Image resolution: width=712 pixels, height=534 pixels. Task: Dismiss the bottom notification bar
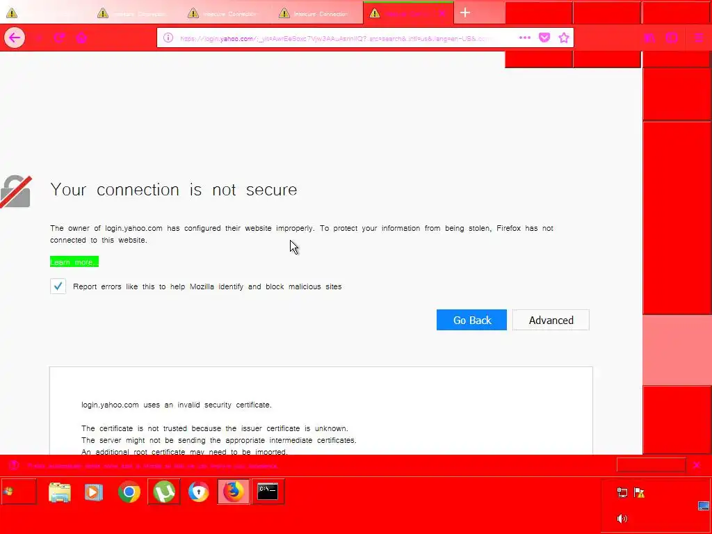[x=697, y=465]
